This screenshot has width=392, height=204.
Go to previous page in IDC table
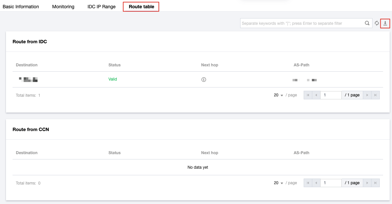click(x=316, y=95)
